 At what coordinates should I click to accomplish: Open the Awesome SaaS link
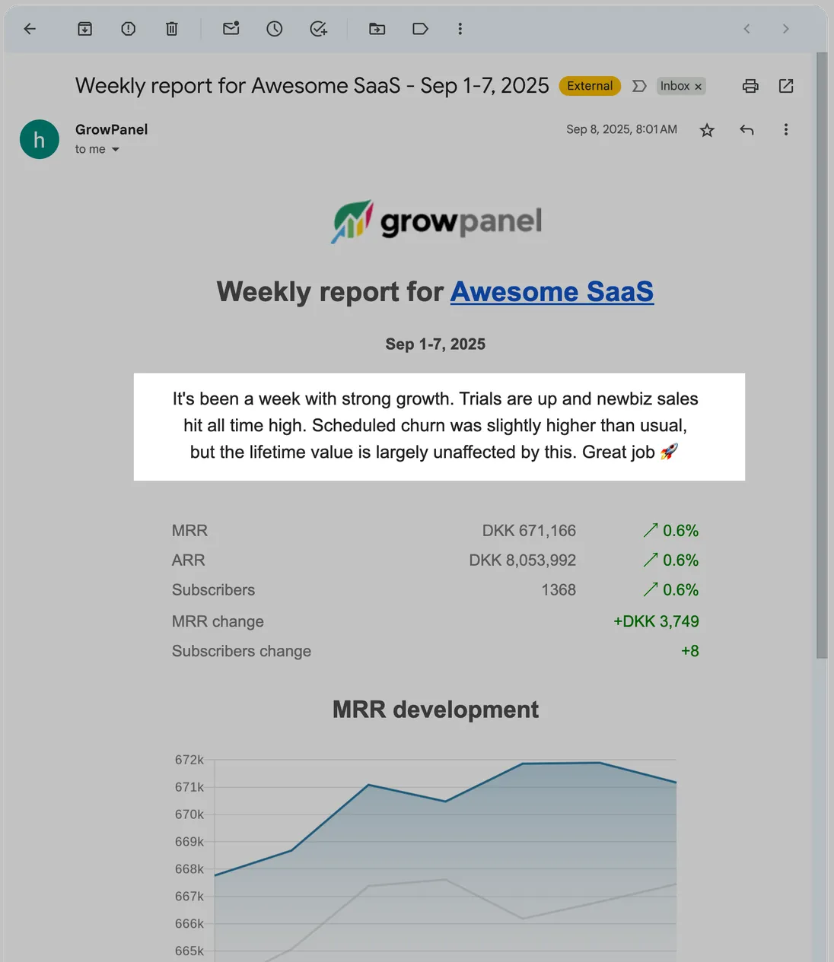click(x=552, y=291)
